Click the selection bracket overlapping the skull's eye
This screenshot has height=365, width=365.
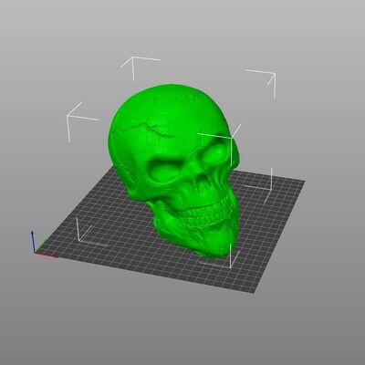pyautogui.click(x=222, y=143)
